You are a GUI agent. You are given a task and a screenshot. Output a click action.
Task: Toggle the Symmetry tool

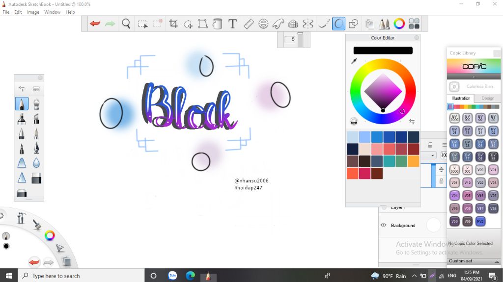pyautogui.click(x=308, y=24)
